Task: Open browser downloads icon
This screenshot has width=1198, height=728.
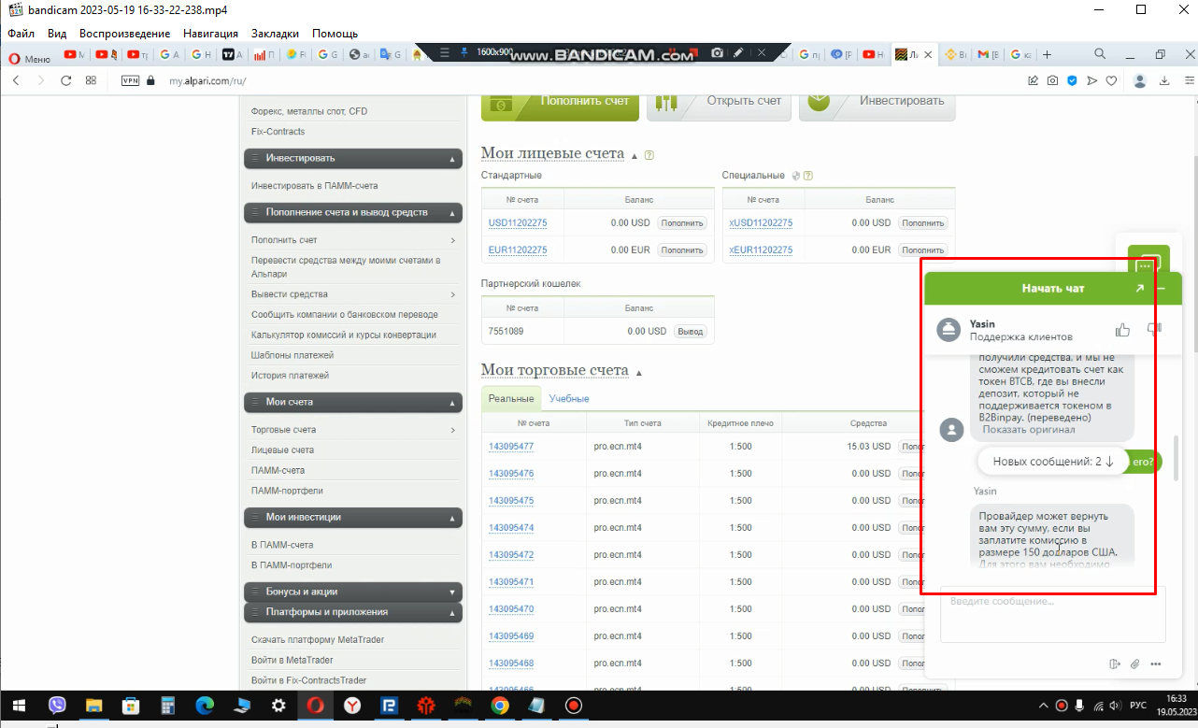Action: point(1164,80)
